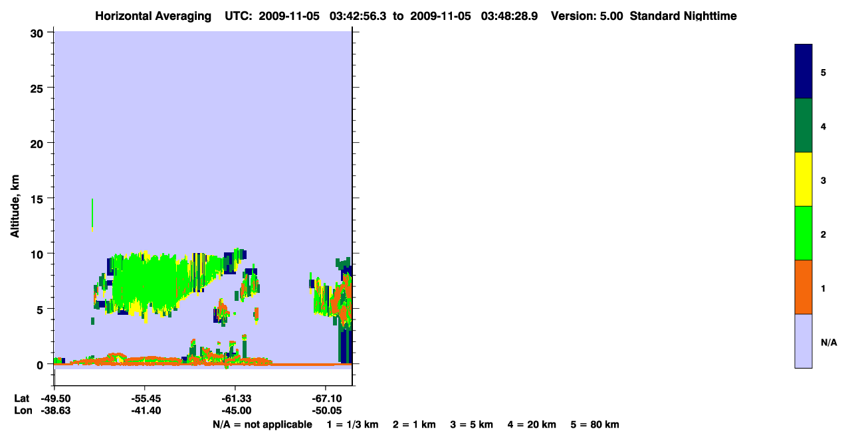Click the colorbar label '4'

coord(823,126)
